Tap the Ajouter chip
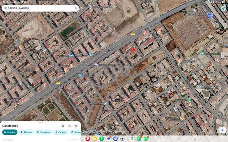 (x=76, y=132)
